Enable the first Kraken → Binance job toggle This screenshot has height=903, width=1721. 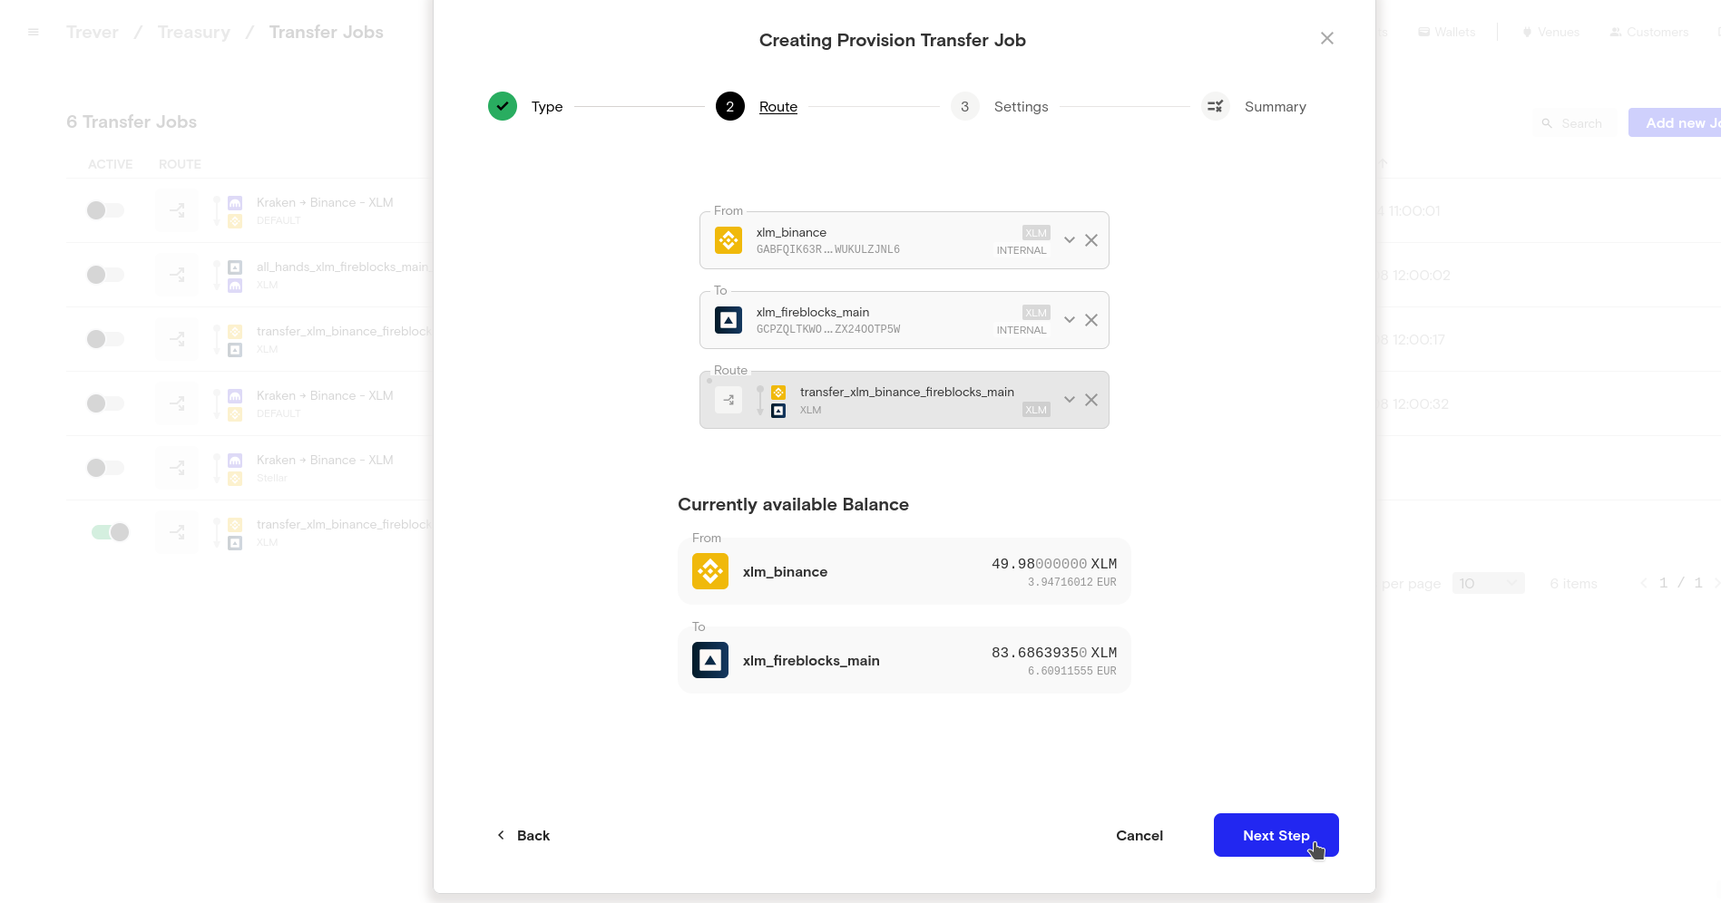105,210
